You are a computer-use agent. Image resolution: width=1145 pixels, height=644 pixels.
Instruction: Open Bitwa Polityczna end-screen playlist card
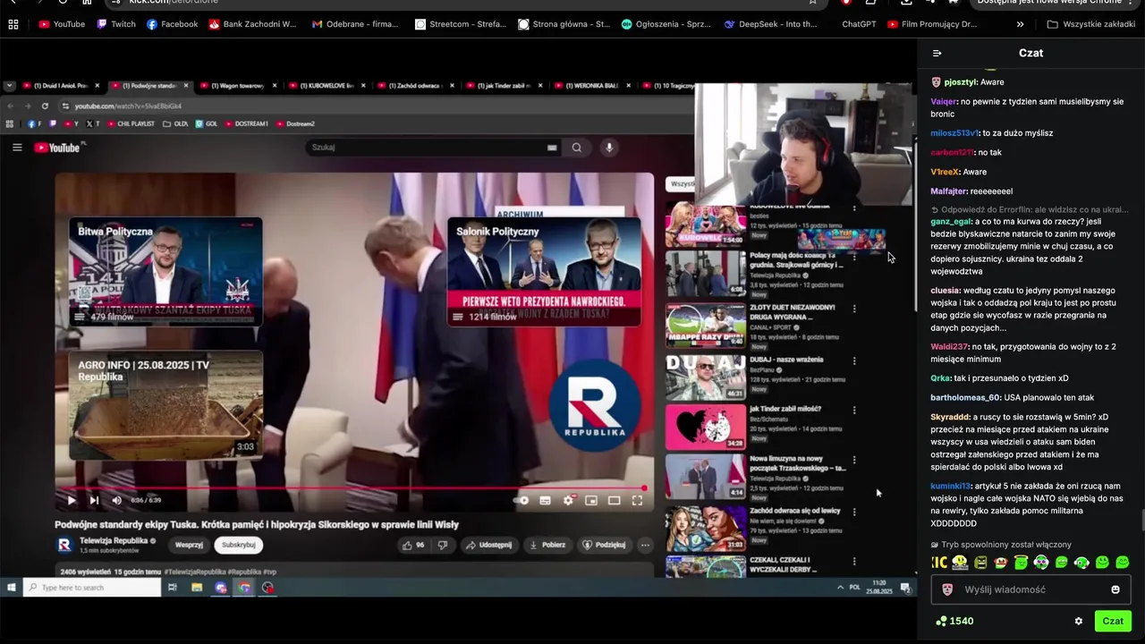point(166,272)
